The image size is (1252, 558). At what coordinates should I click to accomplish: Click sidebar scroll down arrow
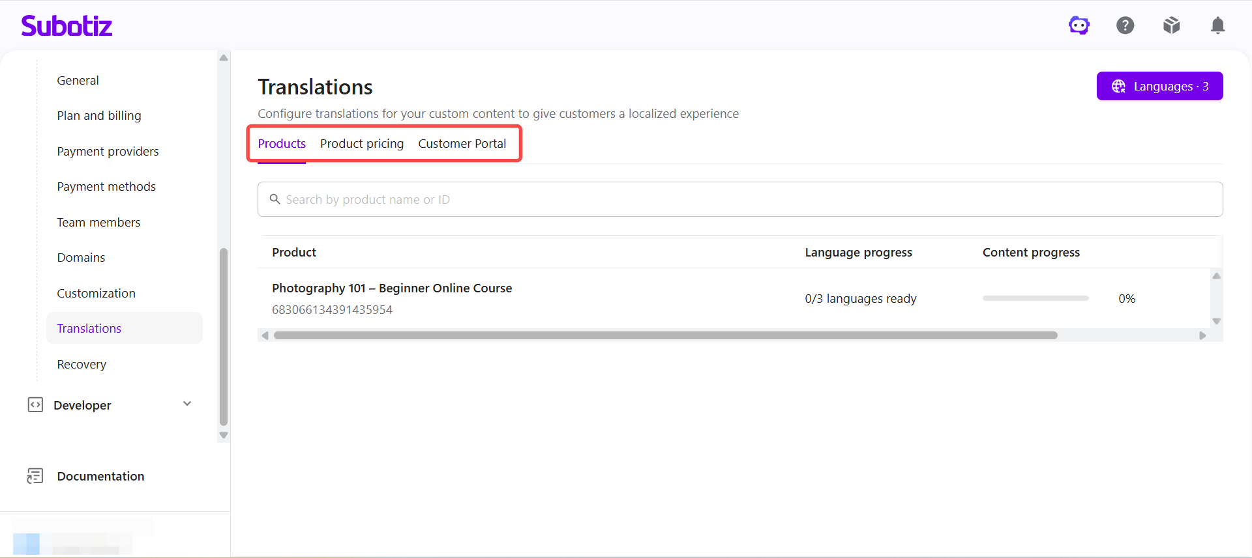224,436
